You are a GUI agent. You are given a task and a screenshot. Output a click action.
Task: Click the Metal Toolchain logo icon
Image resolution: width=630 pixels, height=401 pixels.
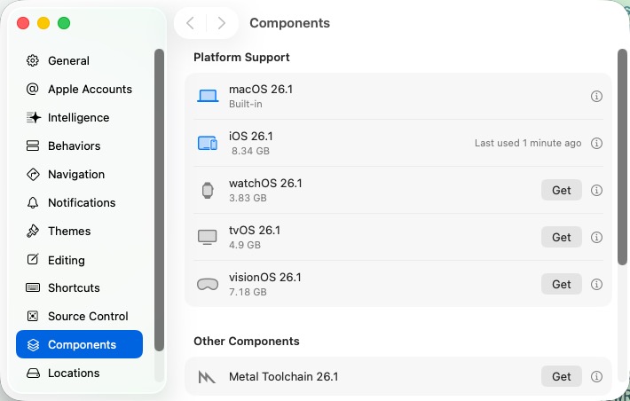click(x=208, y=377)
